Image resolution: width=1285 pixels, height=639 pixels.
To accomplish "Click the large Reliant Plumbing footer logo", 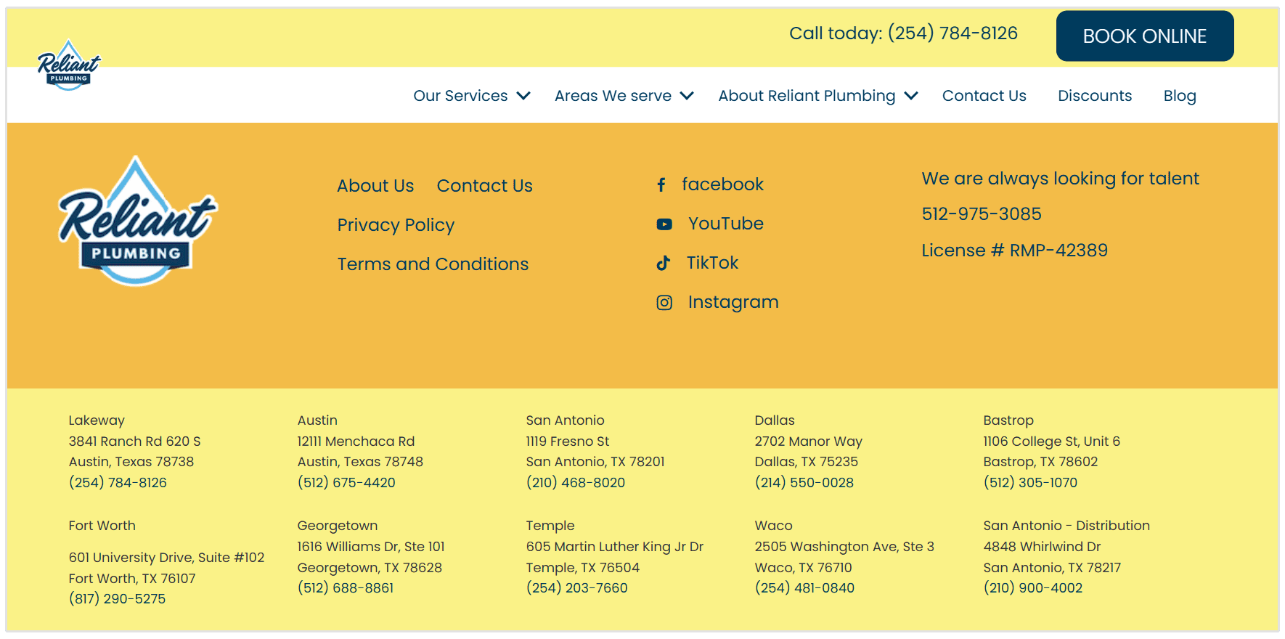I will (137, 221).
